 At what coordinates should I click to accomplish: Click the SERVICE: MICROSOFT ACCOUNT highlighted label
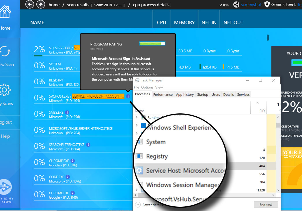[98, 96]
